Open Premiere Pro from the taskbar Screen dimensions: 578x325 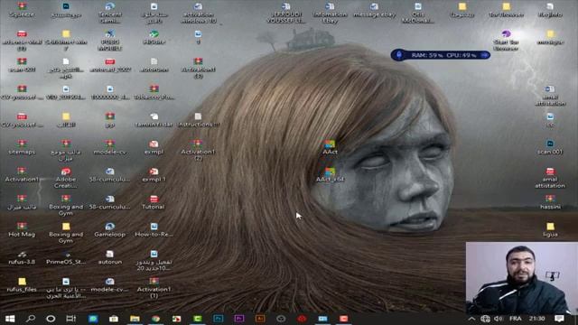[238, 319]
